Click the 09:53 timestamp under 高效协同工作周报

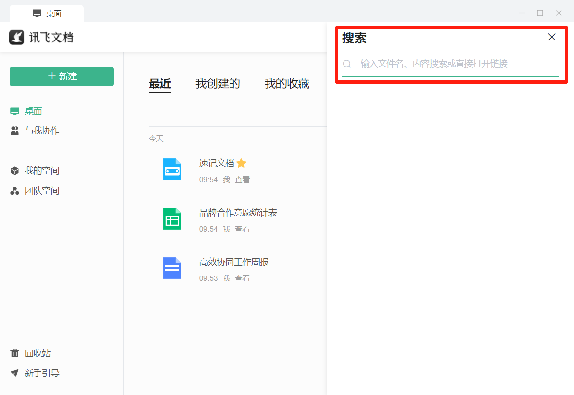coord(208,278)
